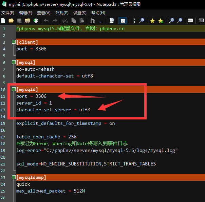The width and height of the screenshot is (205, 202).
Task: Click the 'server_id = 1' line
Action: [34, 103]
